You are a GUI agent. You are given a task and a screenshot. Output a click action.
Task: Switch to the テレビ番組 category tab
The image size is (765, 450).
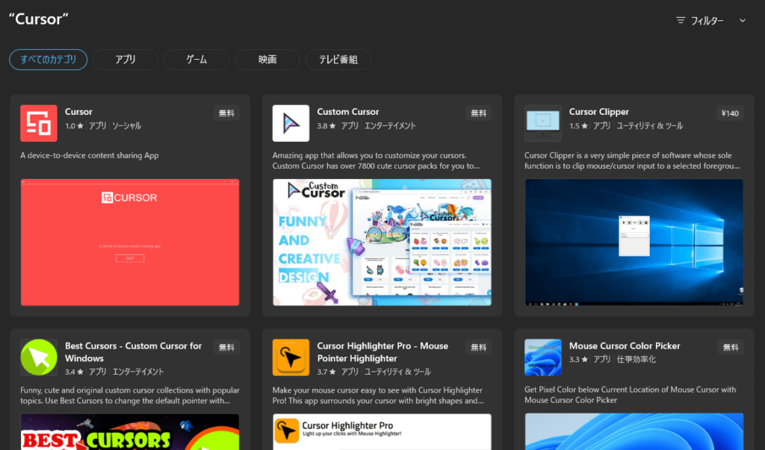pyautogui.click(x=338, y=60)
